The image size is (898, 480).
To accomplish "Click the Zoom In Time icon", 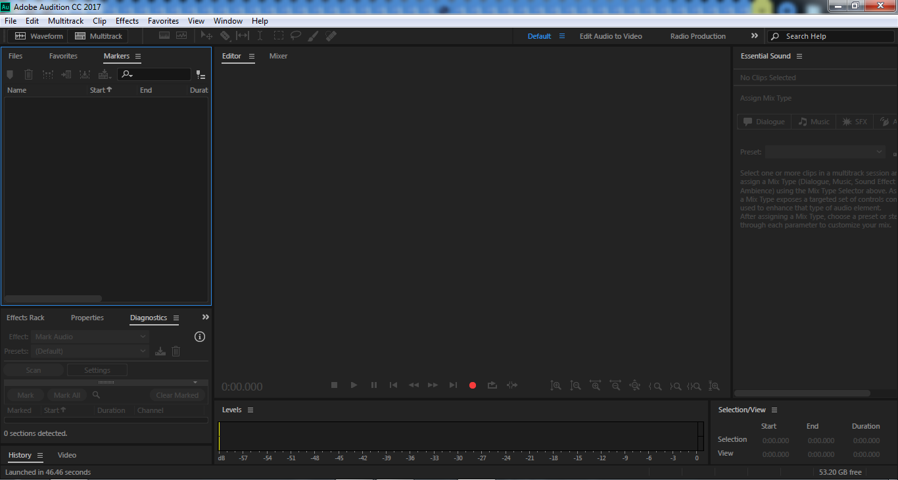I will (596, 386).
